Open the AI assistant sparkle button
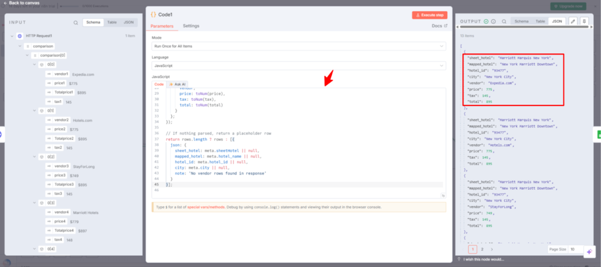601x267 pixels. pos(589,252)
